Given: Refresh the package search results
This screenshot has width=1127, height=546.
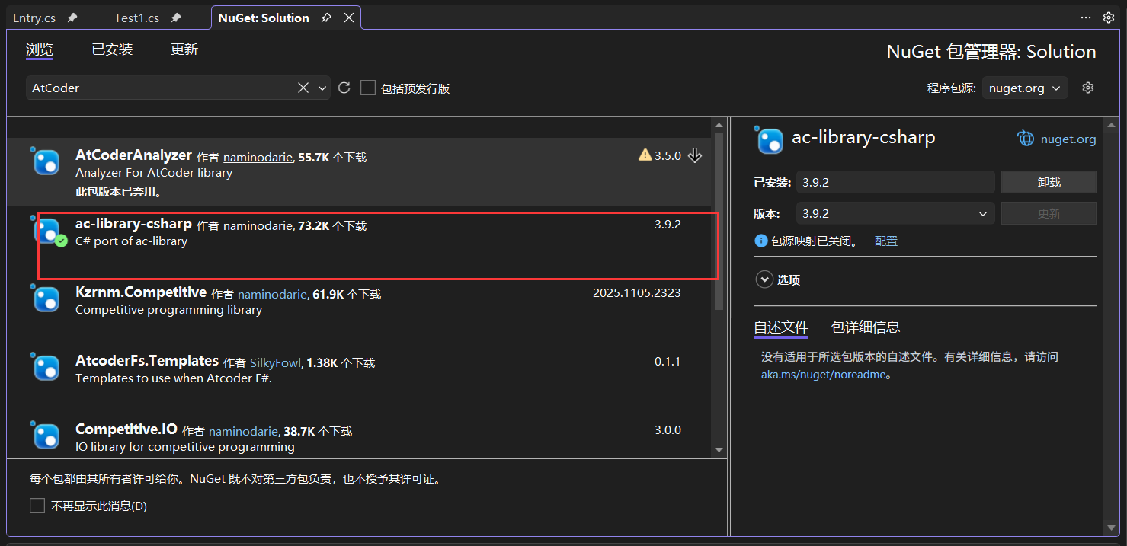Looking at the screenshot, I should pyautogui.click(x=344, y=88).
